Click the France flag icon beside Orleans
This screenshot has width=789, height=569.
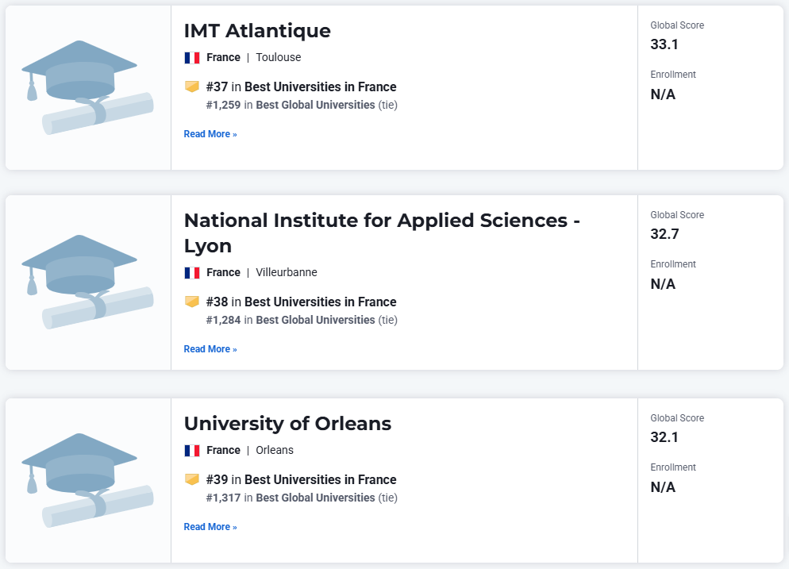coord(192,450)
